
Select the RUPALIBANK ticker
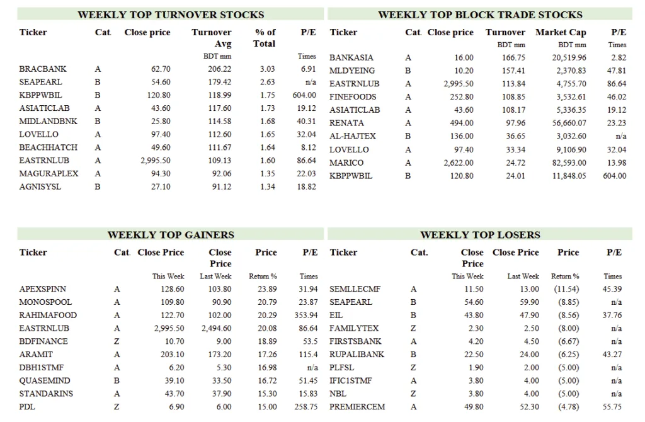357,355
